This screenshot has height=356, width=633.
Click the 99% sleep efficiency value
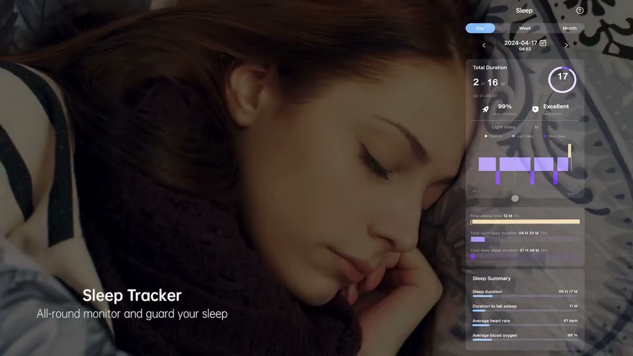pyautogui.click(x=505, y=106)
